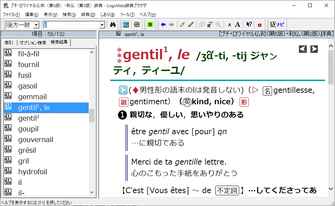This screenshot has height=206, width=335.
Task: Select 'gouvernail' in the results list
Action: [x=35, y=140]
